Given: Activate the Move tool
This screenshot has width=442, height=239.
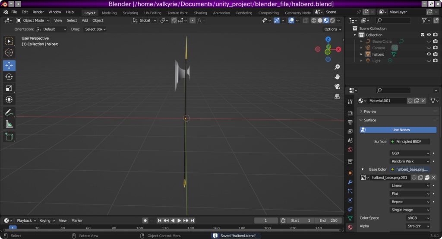Looking at the screenshot, I should pyautogui.click(x=9, y=65).
